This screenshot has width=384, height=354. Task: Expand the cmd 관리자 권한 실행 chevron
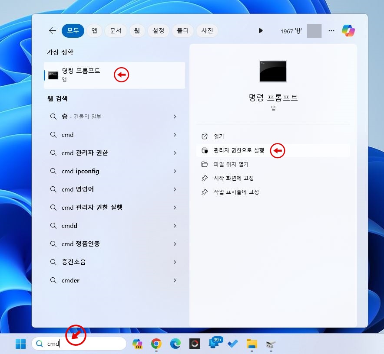pyautogui.click(x=175, y=208)
